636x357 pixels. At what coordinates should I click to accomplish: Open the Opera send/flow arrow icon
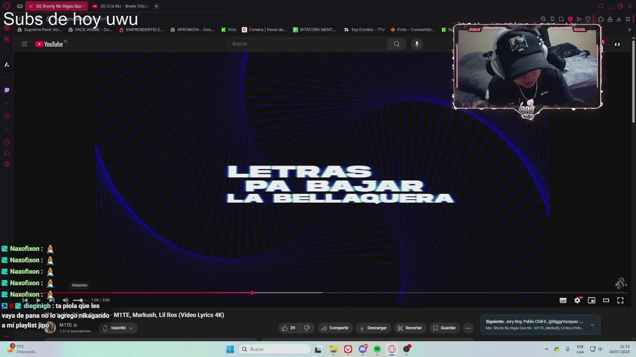[x=579, y=19]
